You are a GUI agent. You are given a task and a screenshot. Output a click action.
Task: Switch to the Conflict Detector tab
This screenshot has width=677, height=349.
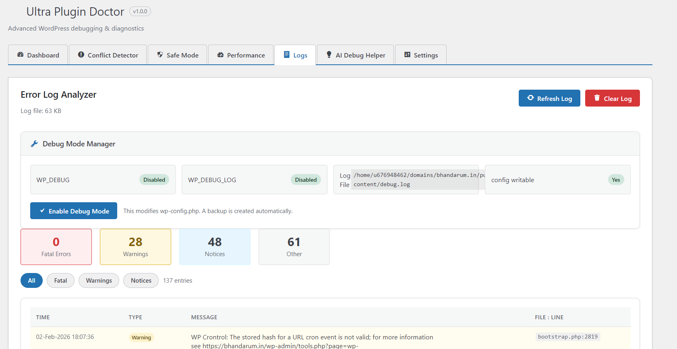pos(108,55)
